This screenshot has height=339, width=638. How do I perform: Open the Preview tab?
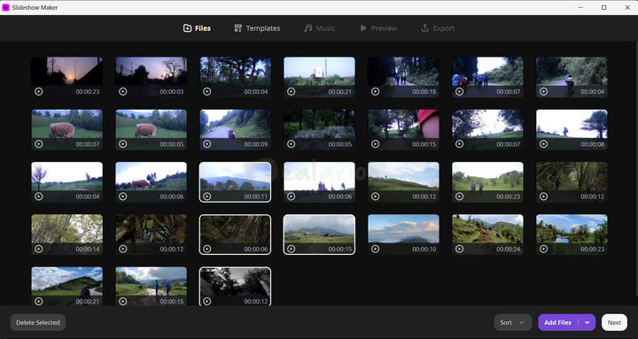[378, 28]
